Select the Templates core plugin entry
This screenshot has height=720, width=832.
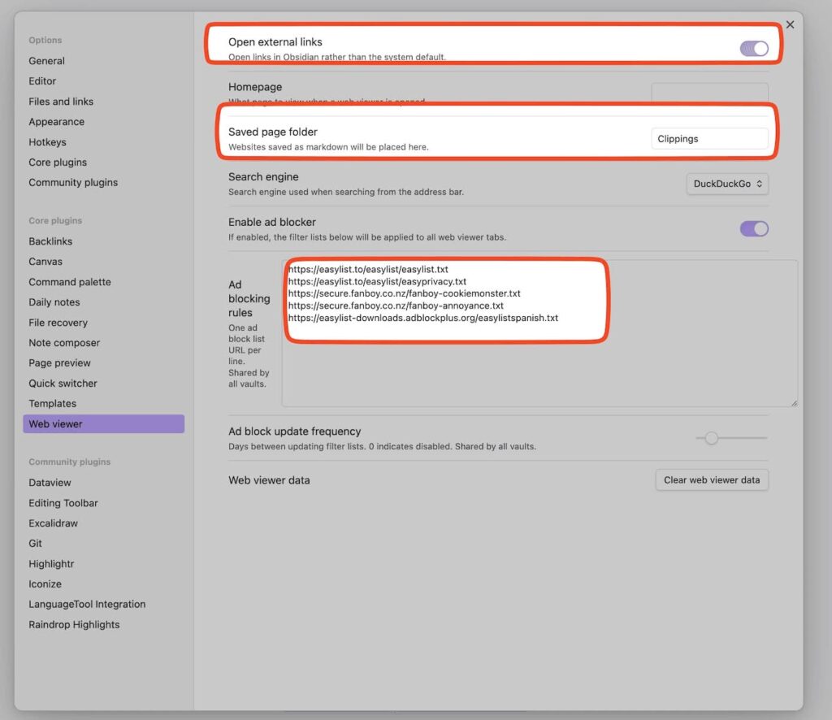52,403
